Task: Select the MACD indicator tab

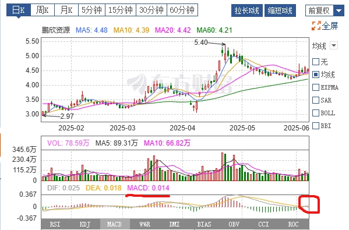Action: click(x=115, y=224)
